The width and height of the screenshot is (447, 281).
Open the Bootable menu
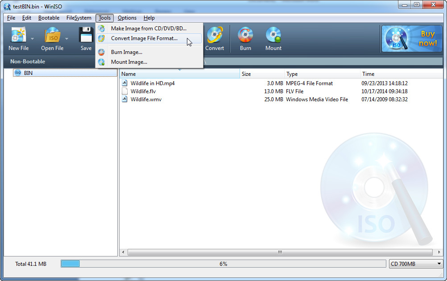pos(49,18)
